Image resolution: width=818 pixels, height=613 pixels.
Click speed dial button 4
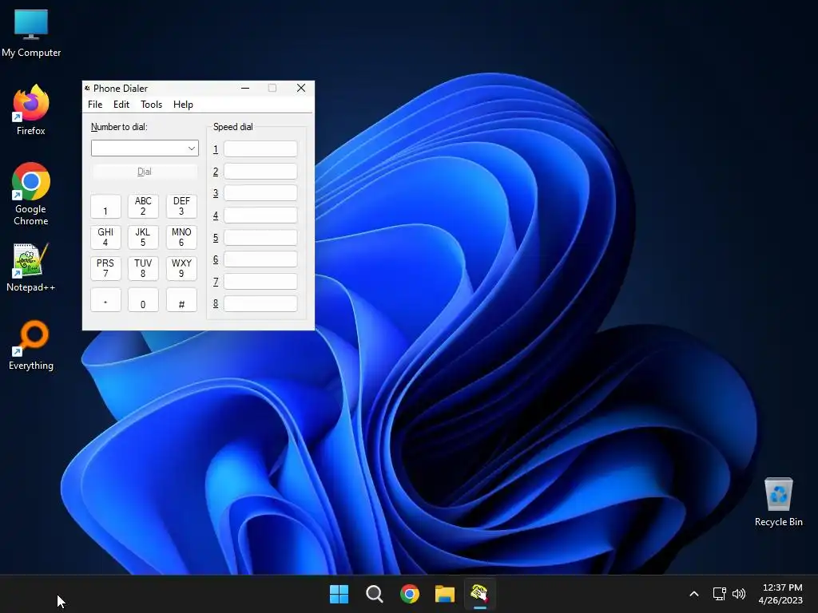[x=260, y=216]
